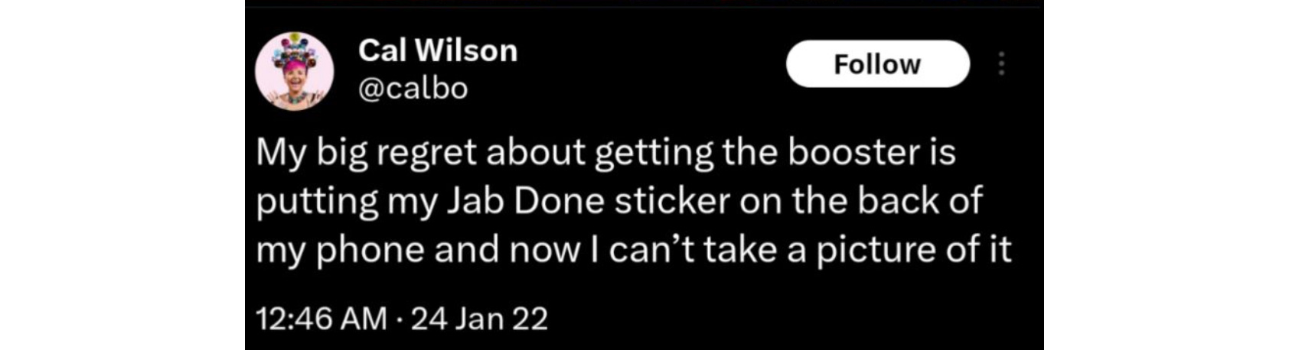Click the tweet's second line of text
The width and height of the screenshot is (1289, 350).
tap(618, 201)
